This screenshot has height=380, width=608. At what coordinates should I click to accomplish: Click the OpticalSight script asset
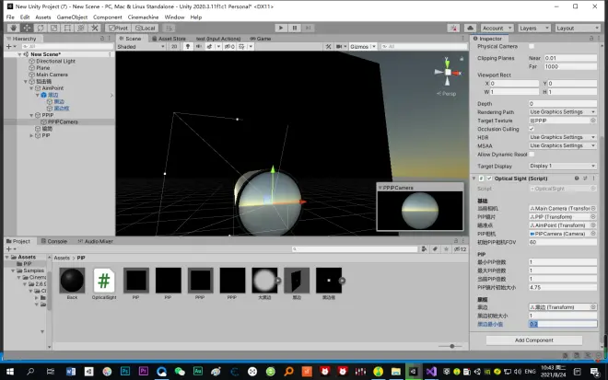coord(105,280)
